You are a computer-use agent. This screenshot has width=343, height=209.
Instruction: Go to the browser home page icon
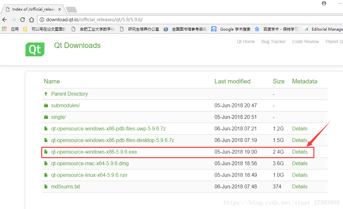tap(32, 20)
